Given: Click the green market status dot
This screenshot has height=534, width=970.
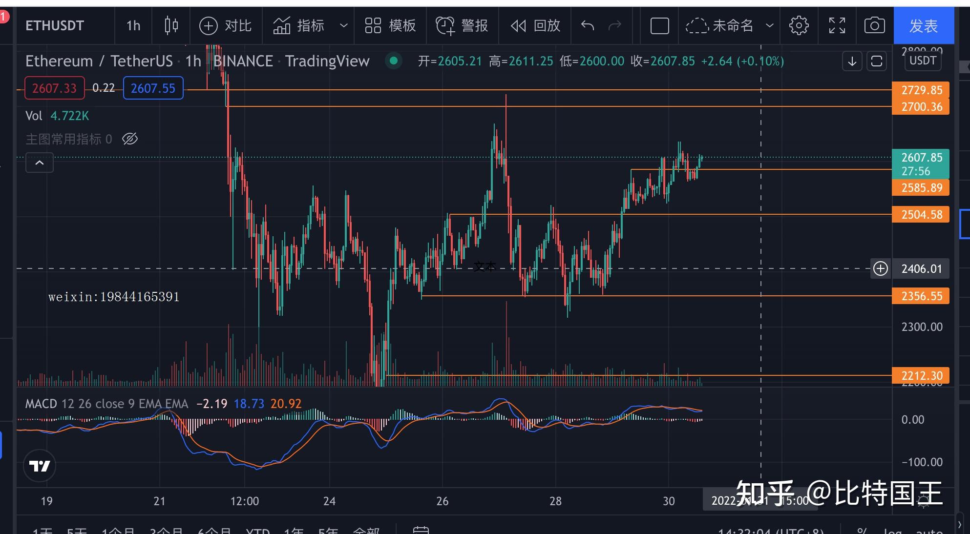Looking at the screenshot, I should tap(394, 61).
